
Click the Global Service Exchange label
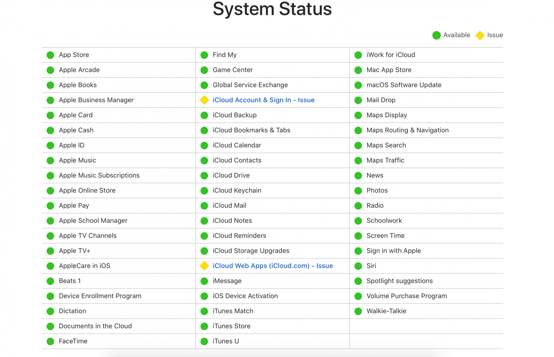tap(250, 85)
